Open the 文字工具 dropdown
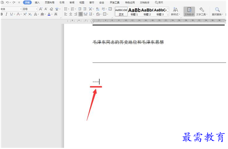 coord(202,12)
